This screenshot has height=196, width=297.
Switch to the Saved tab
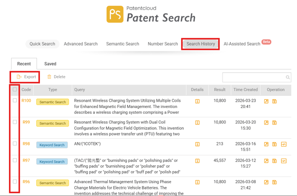coord(50,64)
